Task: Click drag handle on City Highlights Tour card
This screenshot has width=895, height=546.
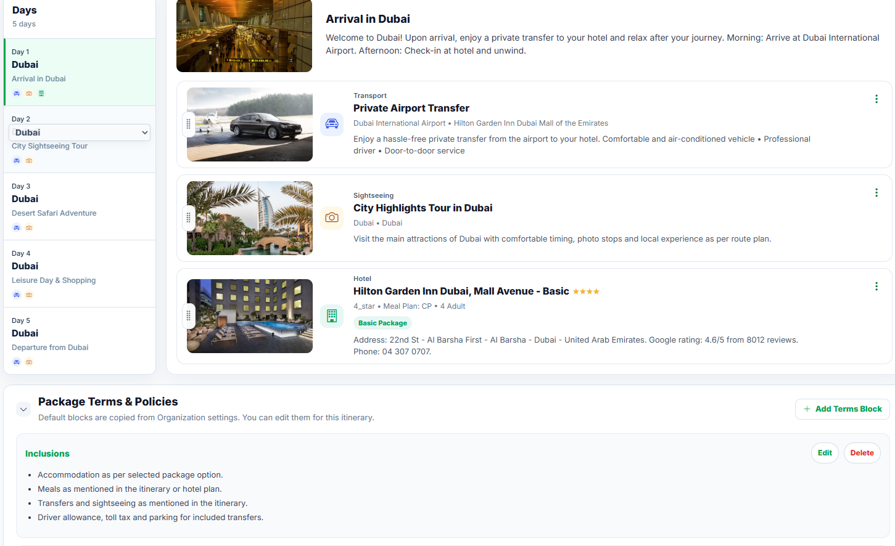Action: click(x=189, y=218)
